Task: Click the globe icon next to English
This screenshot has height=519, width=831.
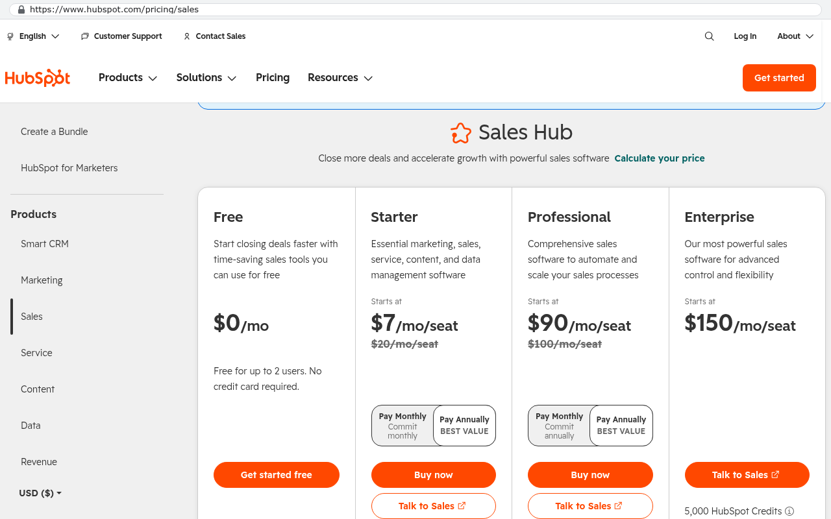Action: pyautogui.click(x=10, y=36)
